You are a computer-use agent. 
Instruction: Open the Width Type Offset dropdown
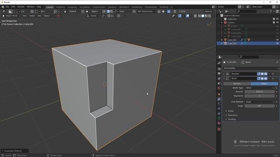click(x=259, y=88)
